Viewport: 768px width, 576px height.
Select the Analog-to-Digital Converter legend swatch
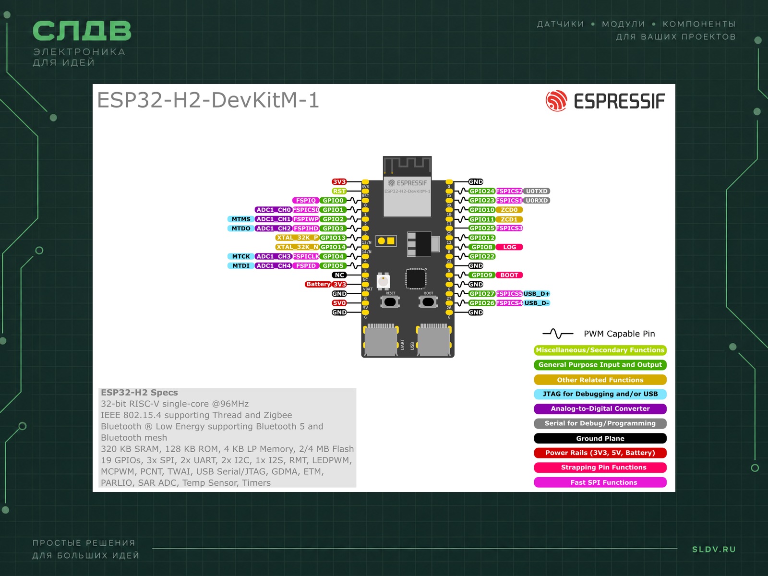(x=600, y=408)
